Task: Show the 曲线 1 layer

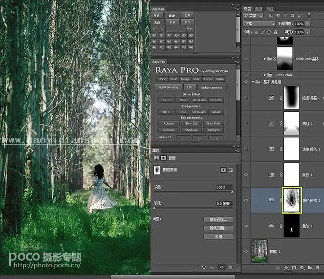Action: pyautogui.click(x=246, y=124)
